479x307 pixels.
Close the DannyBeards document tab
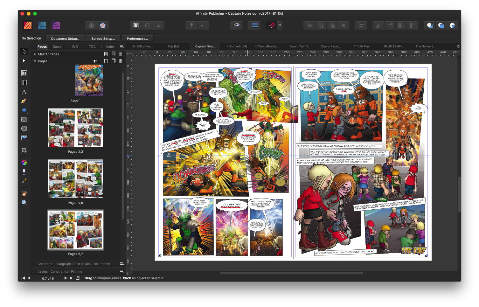[x=256, y=46]
